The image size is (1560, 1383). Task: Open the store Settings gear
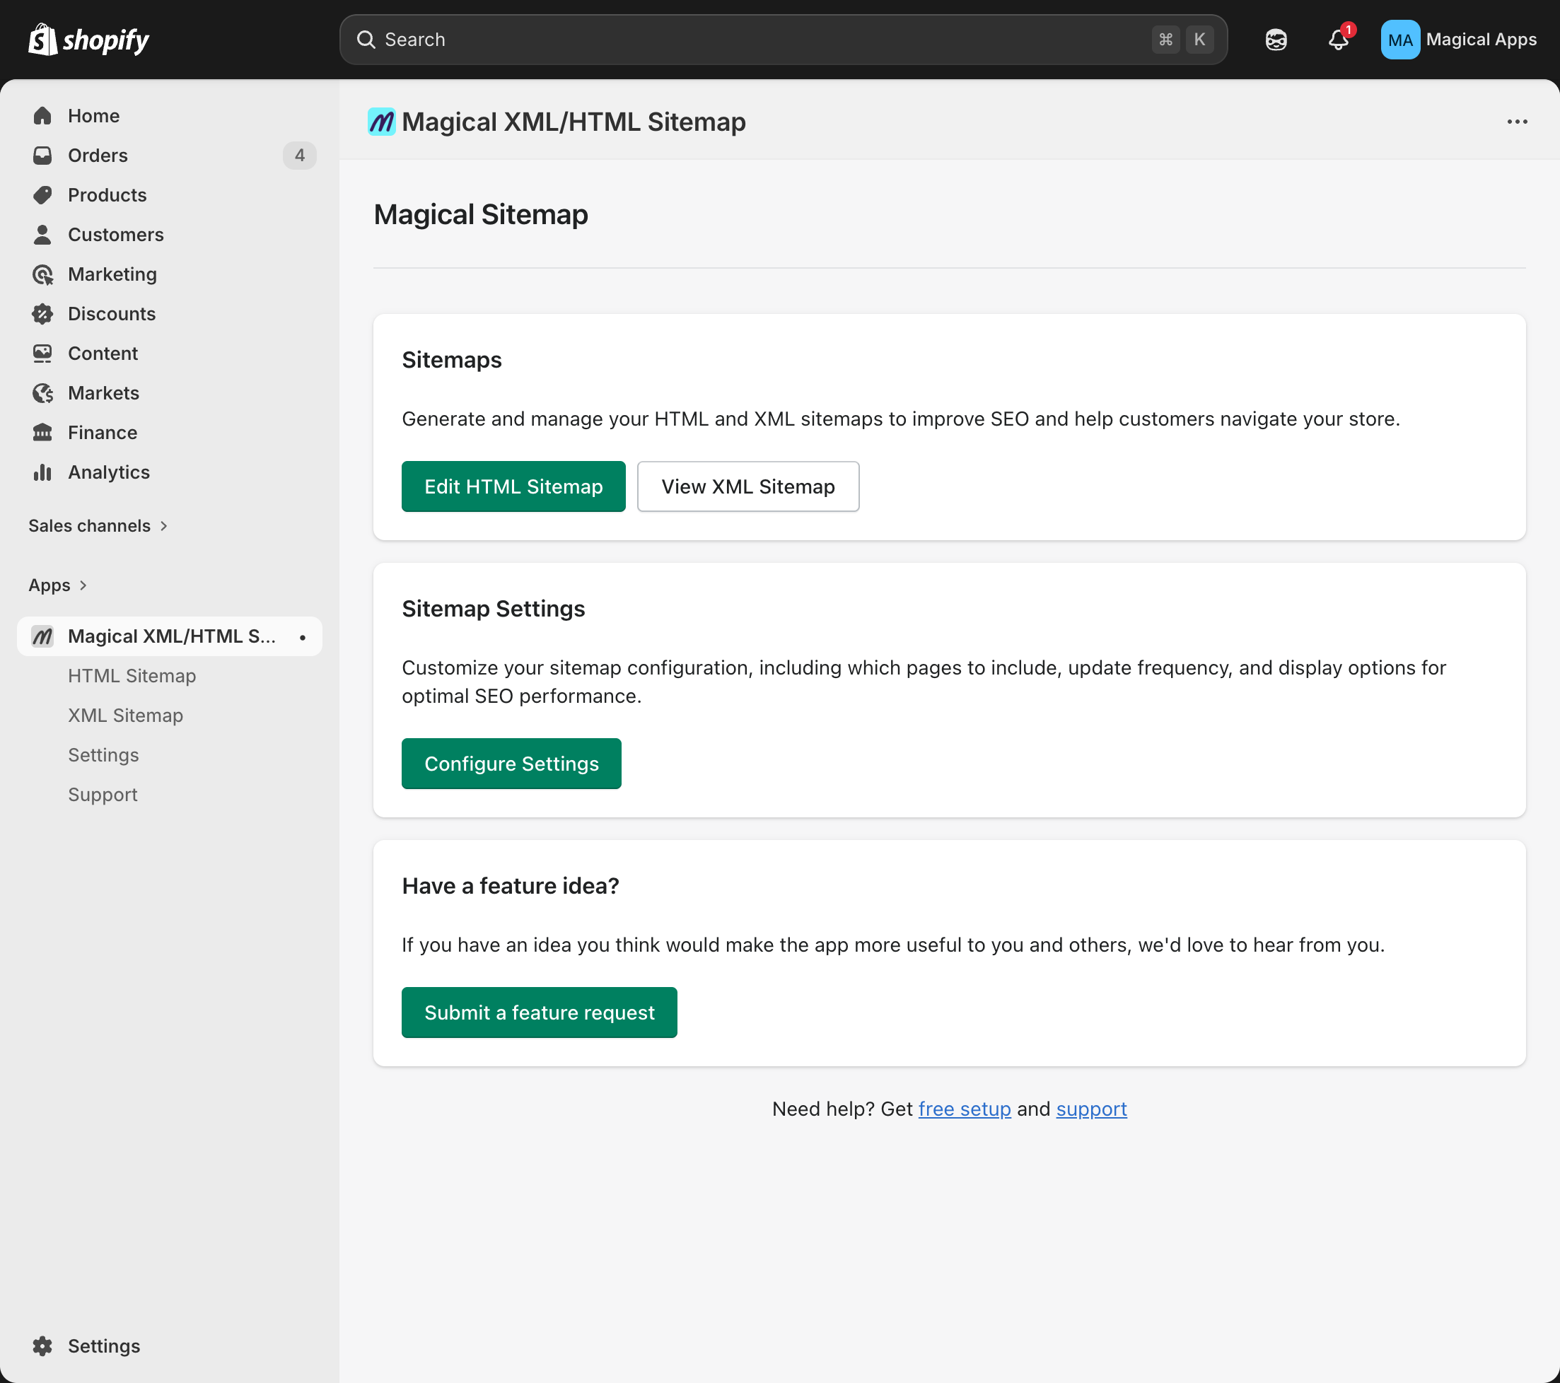click(x=42, y=1346)
